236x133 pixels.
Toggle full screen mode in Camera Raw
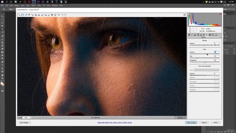184,15
